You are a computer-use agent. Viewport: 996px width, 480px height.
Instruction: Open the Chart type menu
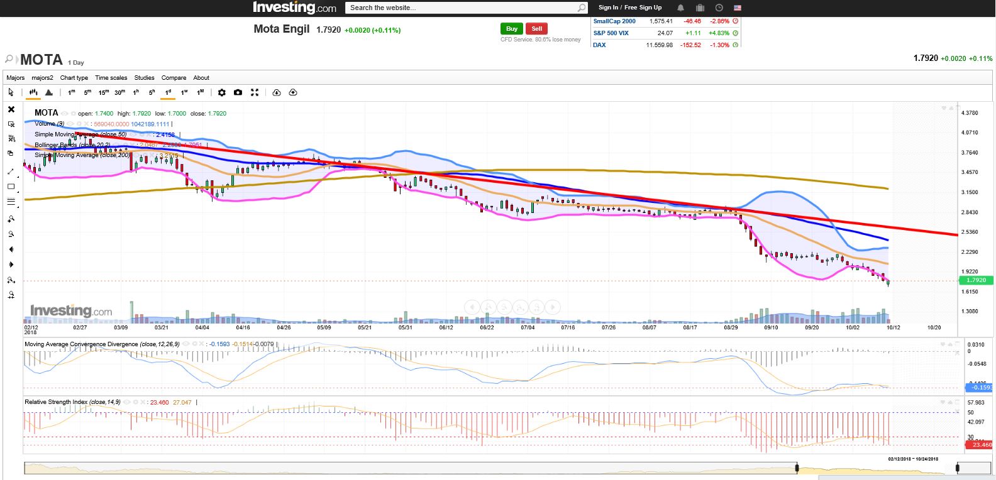coord(74,78)
